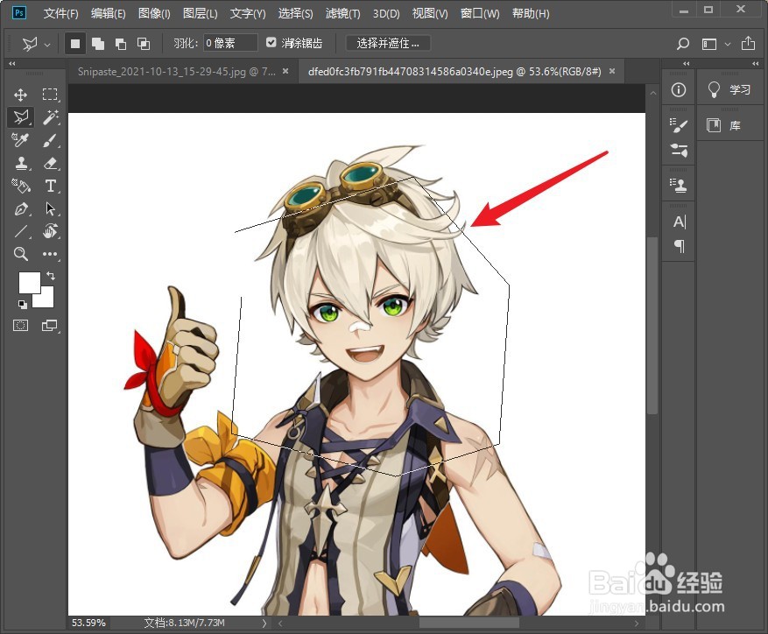Open the Brush Settings panel icon

click(x=679, y=126)
